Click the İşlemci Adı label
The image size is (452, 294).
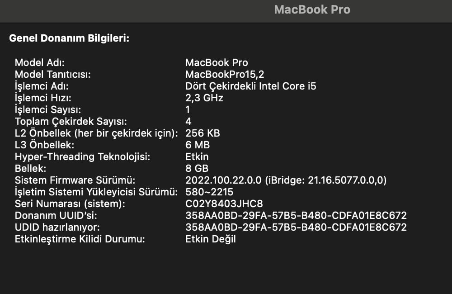point(42,86)
